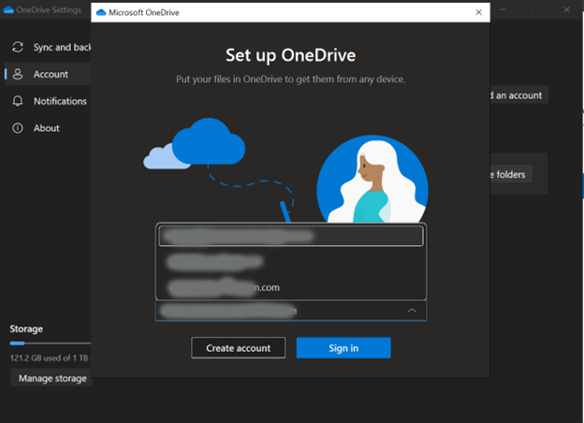Click the 'Set up OneDrive' heading
This screenshot has height=423, width=584.
(x=290, y=55)
